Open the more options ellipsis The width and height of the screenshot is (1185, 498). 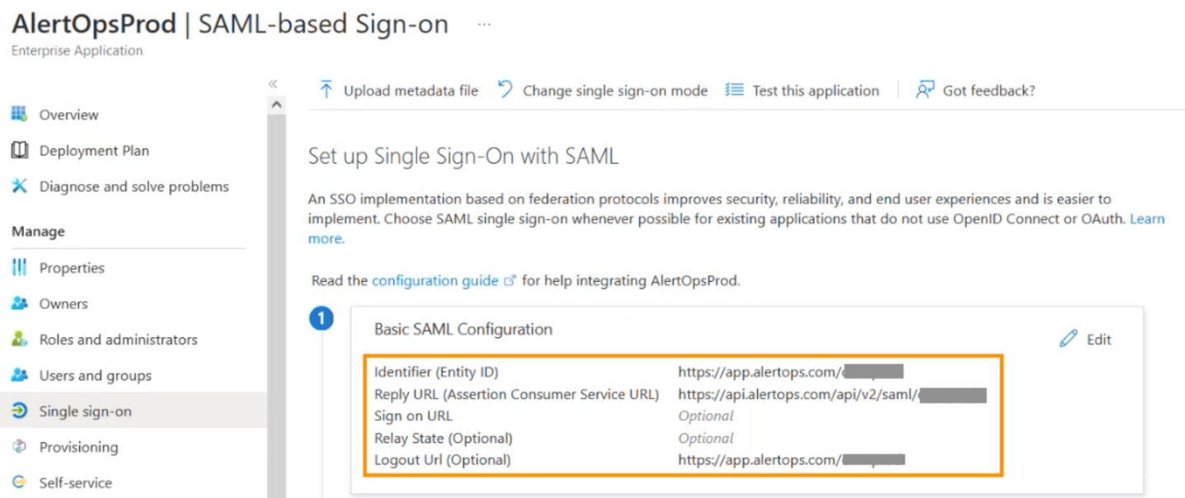click(484, 25)
